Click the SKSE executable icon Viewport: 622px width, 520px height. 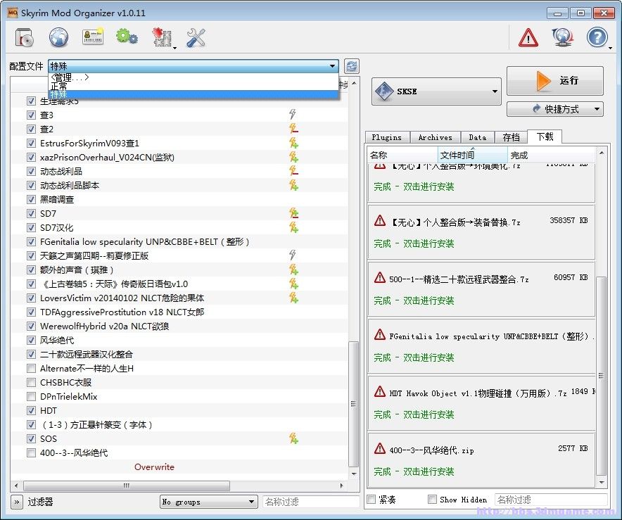(x=384, y=91)
